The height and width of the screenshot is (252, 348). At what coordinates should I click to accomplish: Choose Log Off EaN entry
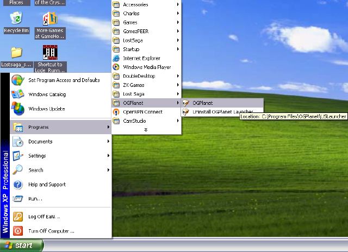tap(60, 217)
